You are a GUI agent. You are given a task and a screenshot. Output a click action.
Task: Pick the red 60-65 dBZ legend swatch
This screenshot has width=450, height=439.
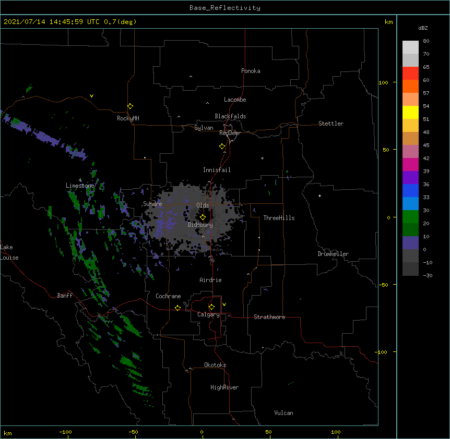[x=410, y=74]
